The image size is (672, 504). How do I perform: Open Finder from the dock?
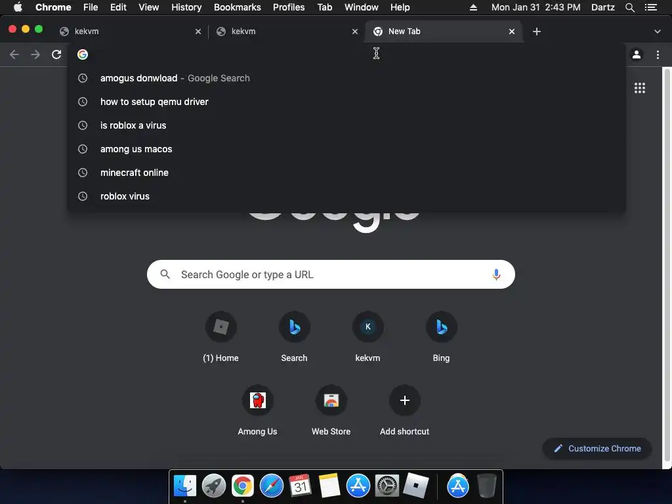click(184, 486)
